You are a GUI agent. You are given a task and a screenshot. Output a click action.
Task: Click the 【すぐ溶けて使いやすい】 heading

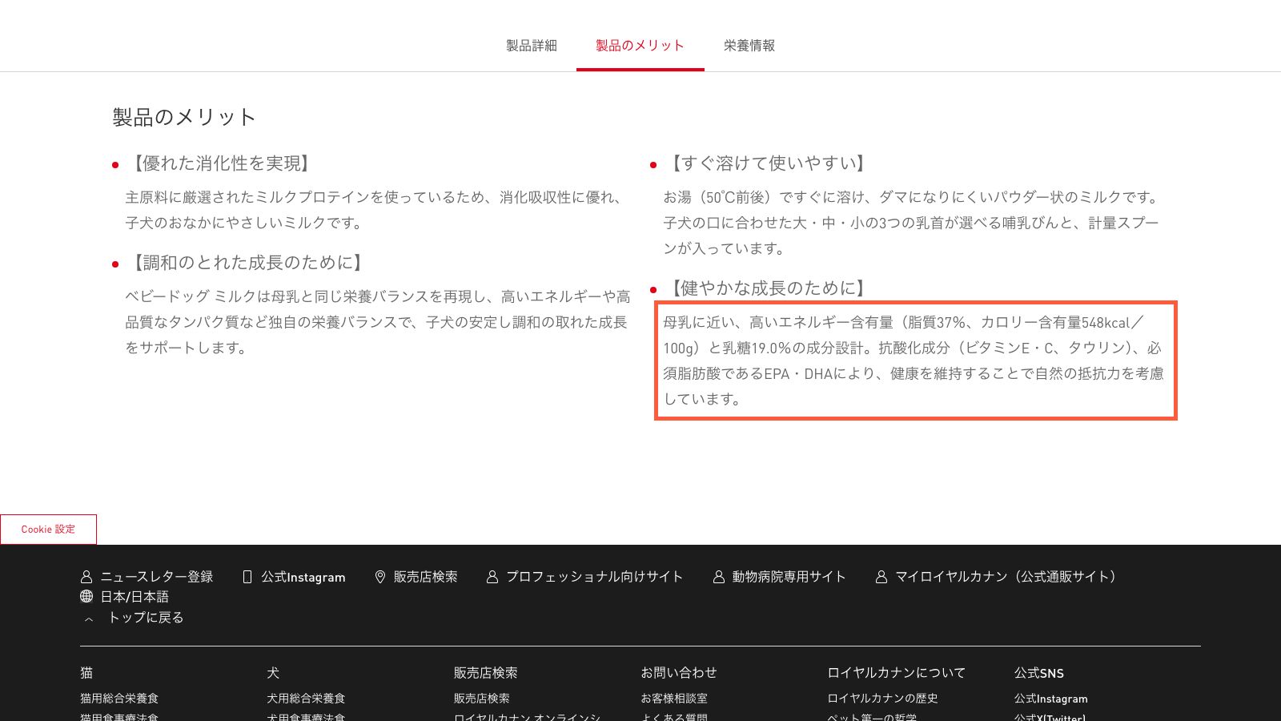pos(767,163)
